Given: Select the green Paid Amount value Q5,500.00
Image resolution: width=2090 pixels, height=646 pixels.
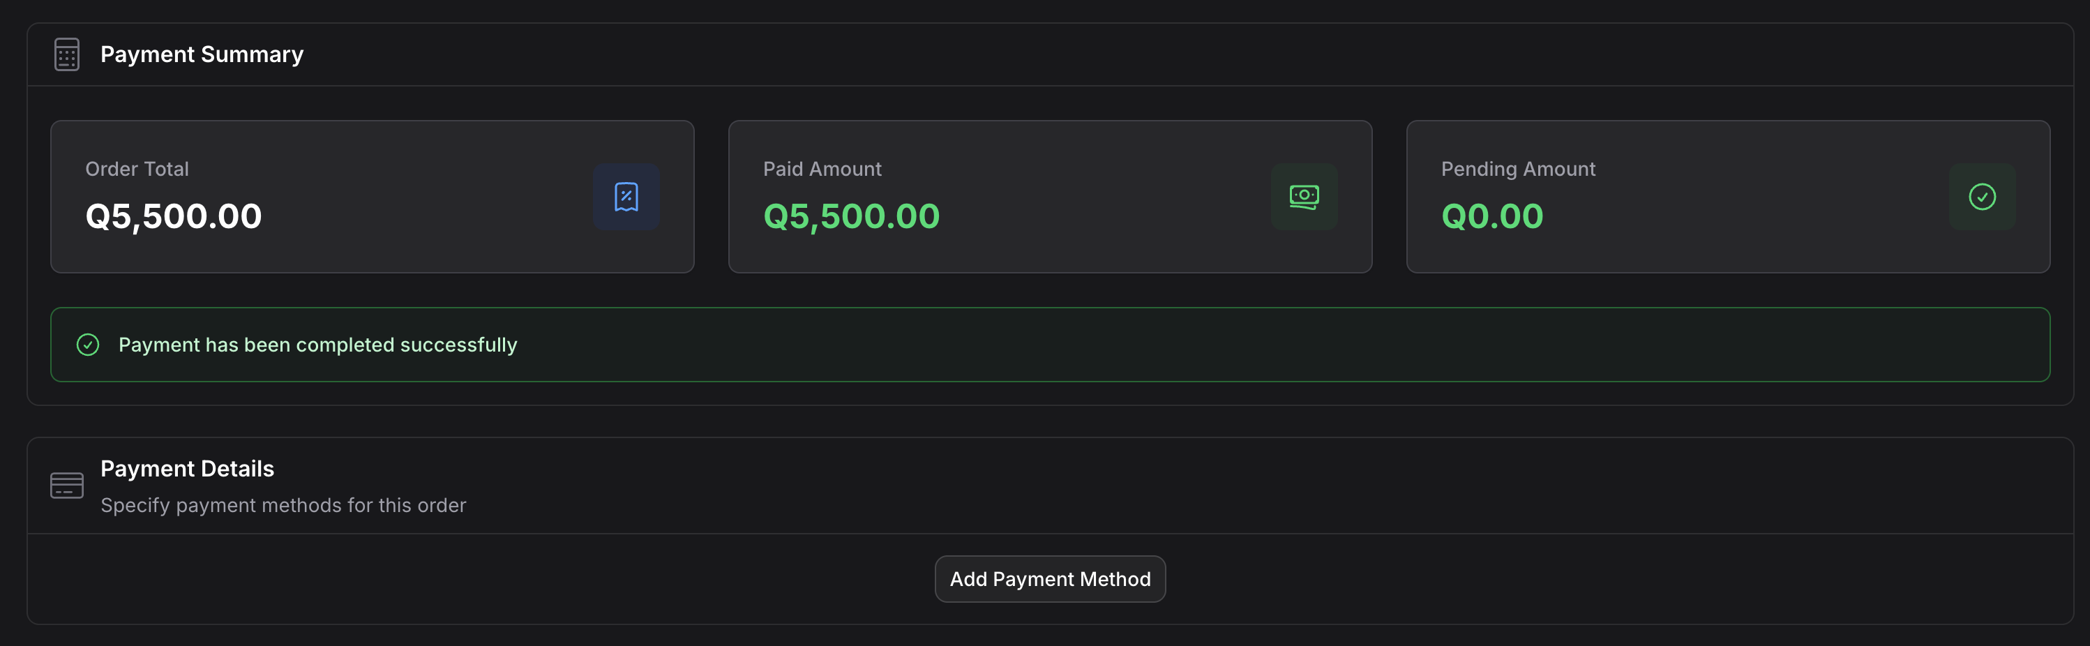Looking at the screenshot, I should pyautogui.click(x=851, y=216).
